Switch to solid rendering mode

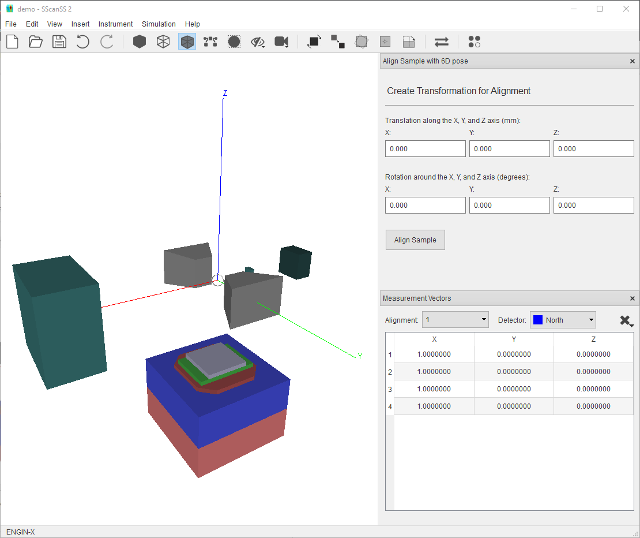click(x=140, y=42)
